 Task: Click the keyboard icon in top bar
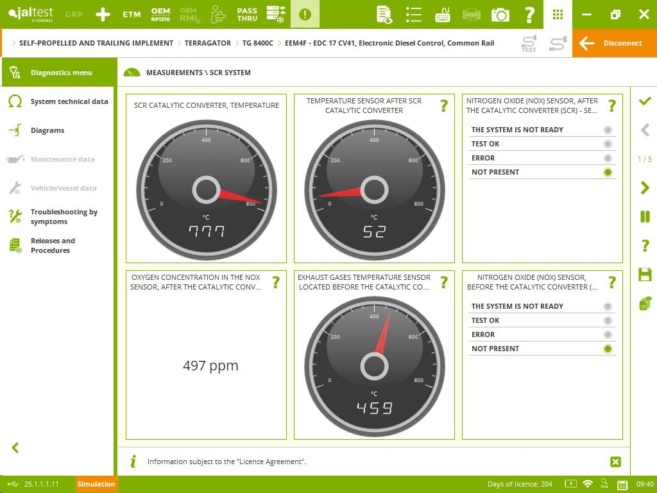(x=442, y=14)
